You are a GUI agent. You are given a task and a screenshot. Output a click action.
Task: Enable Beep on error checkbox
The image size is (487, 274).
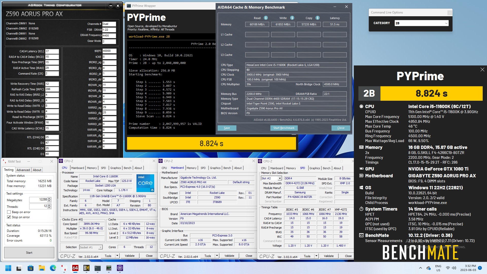coord(9,212)
